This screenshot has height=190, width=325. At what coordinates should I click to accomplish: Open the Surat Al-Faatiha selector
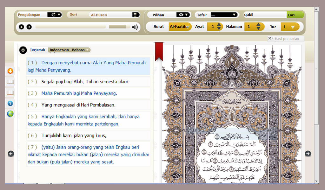pos(180,27)
